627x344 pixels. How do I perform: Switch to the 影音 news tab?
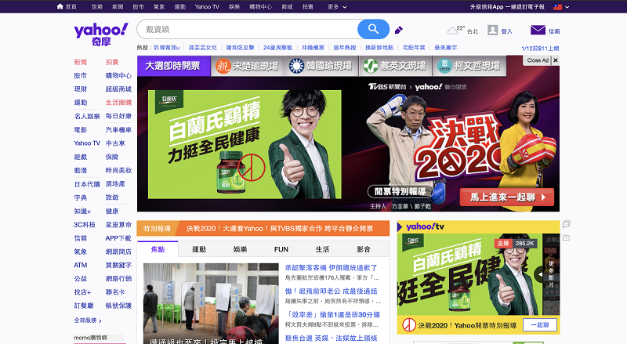coord(364,249)
